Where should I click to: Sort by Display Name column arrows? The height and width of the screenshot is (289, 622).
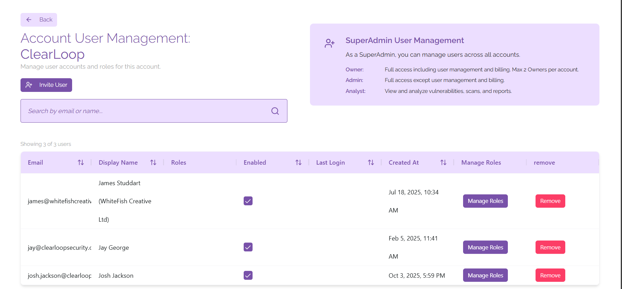[x=153, y=163]
